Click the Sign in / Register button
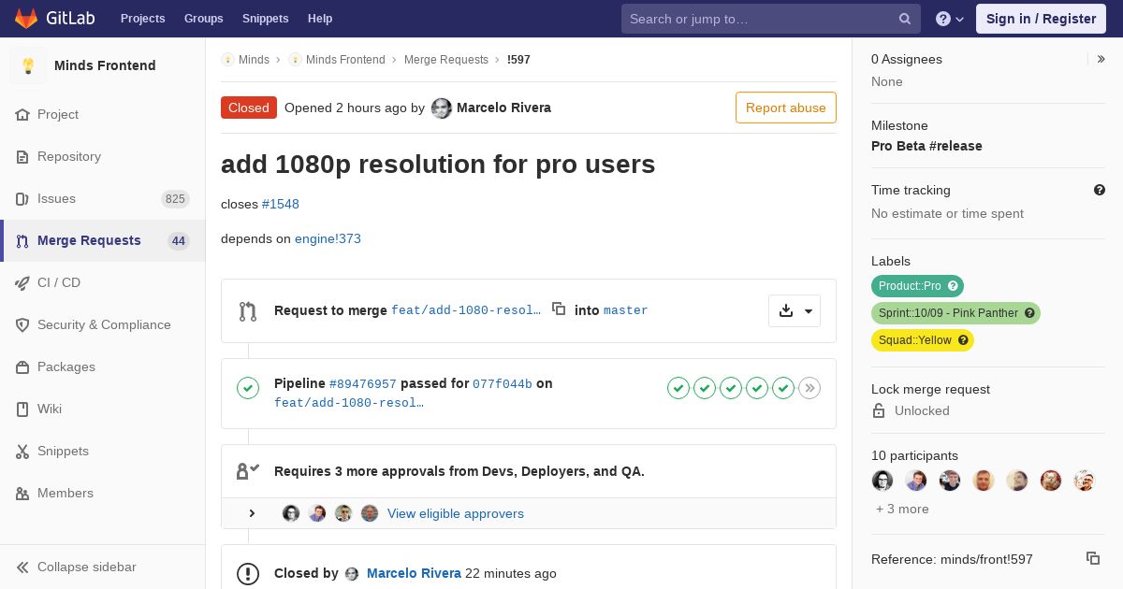Viewport: 1123px width, 589px height. pos(1041,19)
